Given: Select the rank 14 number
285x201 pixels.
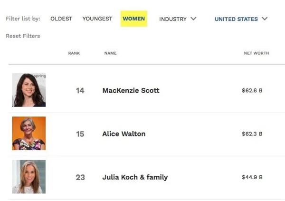Looking at the screenshot, I should (80, 91).
